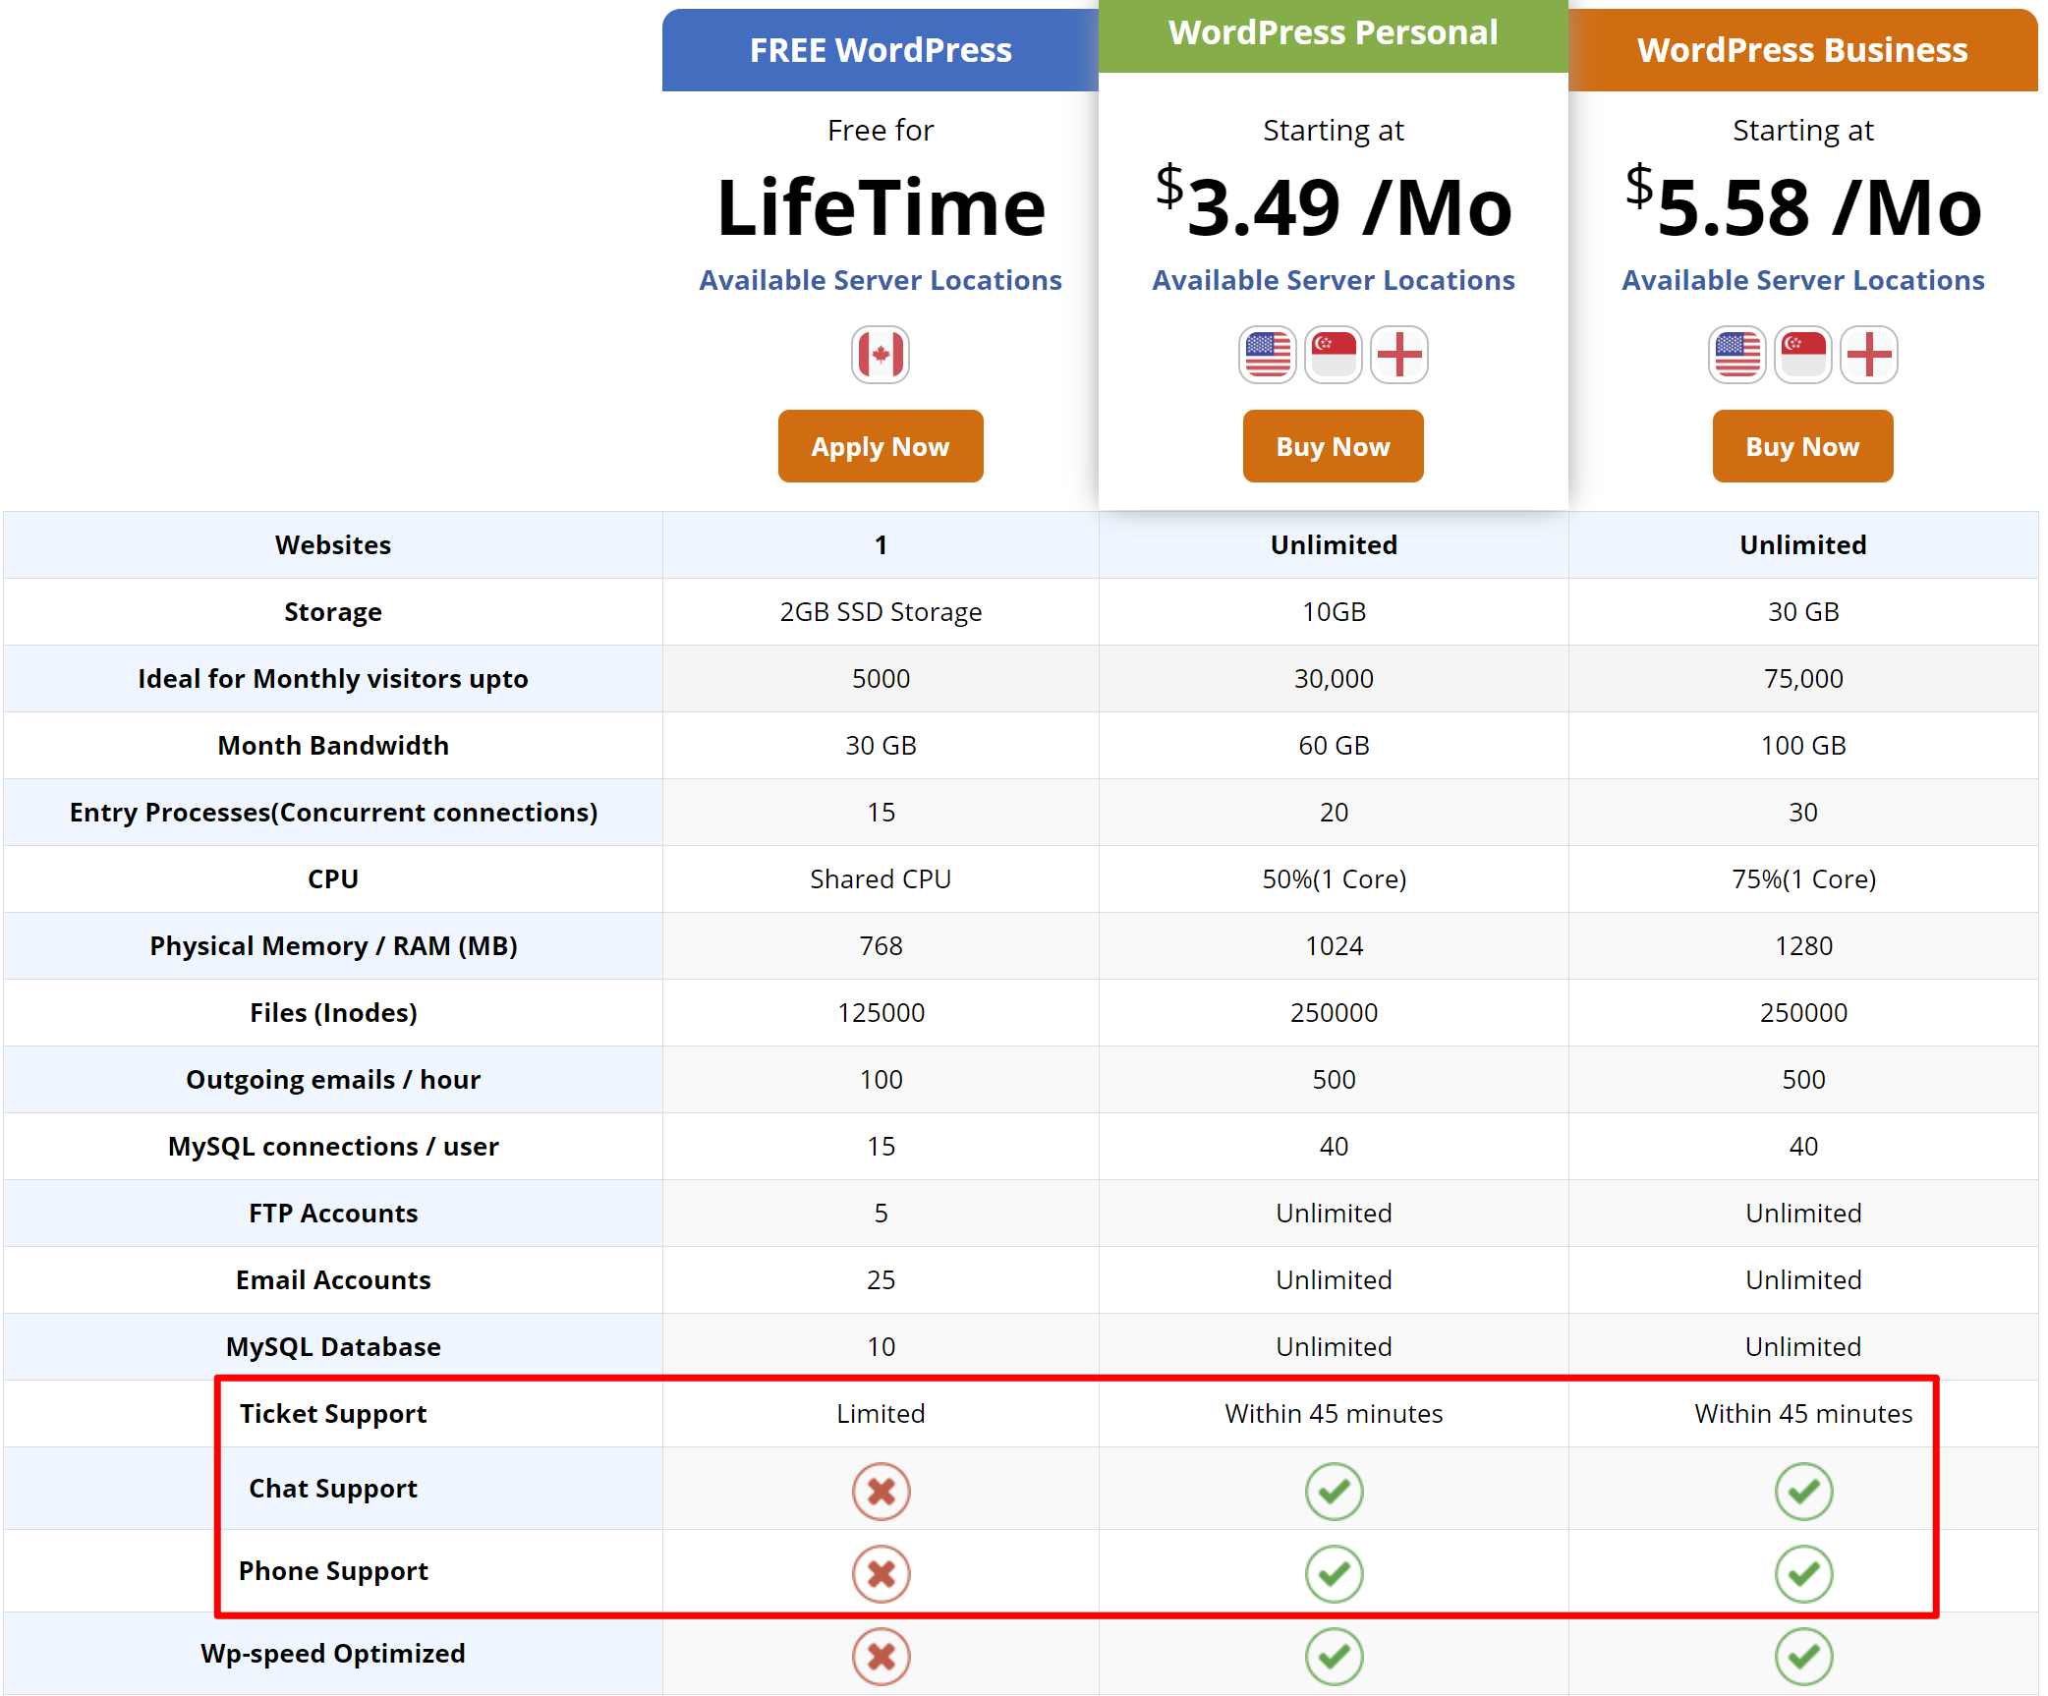Click the 50%(1 Core) cell
Image resolution: width=2048 pixels, height=1696 pixels.
[1334, 879]
